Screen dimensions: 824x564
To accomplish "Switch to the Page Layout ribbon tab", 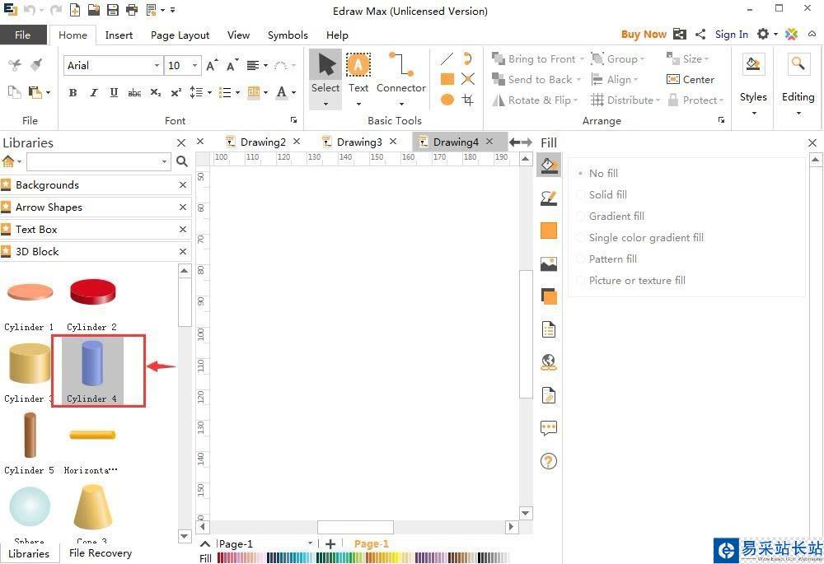I will point(180,35).
